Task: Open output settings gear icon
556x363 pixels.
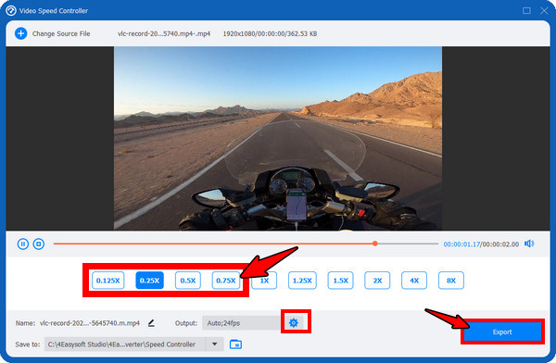Action: tap(294, 323)
